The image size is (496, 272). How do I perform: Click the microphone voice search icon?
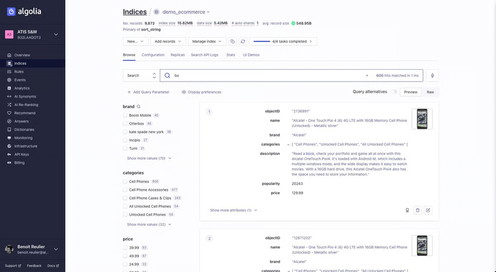pos(432,76)
